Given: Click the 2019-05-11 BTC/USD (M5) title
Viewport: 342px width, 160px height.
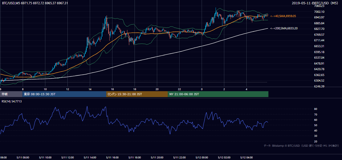Looking at the screenshot, I should [315, 3].
